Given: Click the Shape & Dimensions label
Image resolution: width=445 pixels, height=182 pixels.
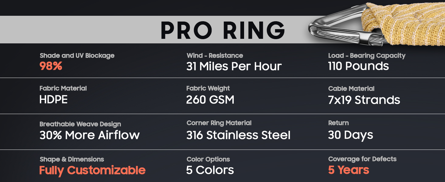Looking at the screenshot, I should 72,159.
